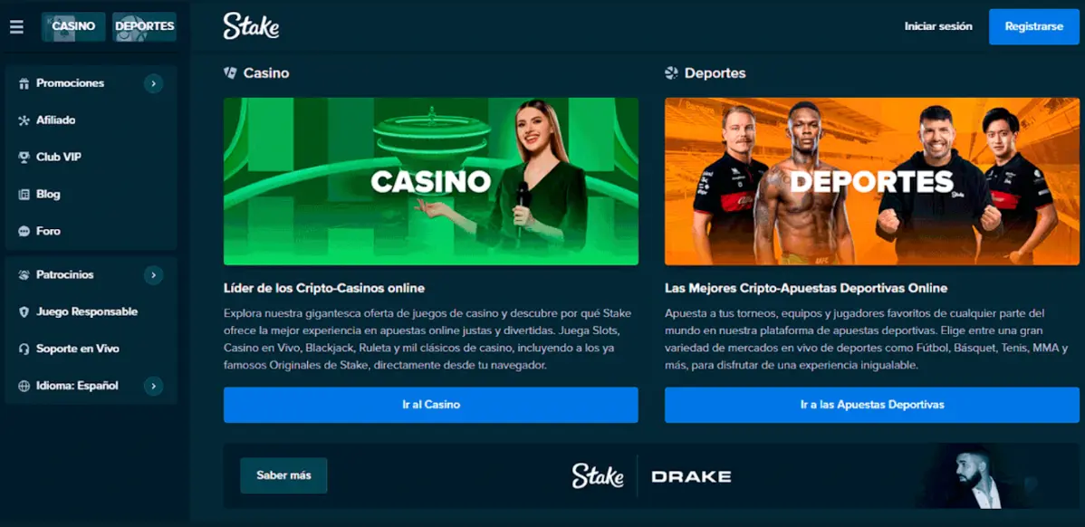Image resolution: width=1085 pixels, height=527 pixels.
Task: Click the Afiliado icon in the sidebar
Action: point(24,120)
